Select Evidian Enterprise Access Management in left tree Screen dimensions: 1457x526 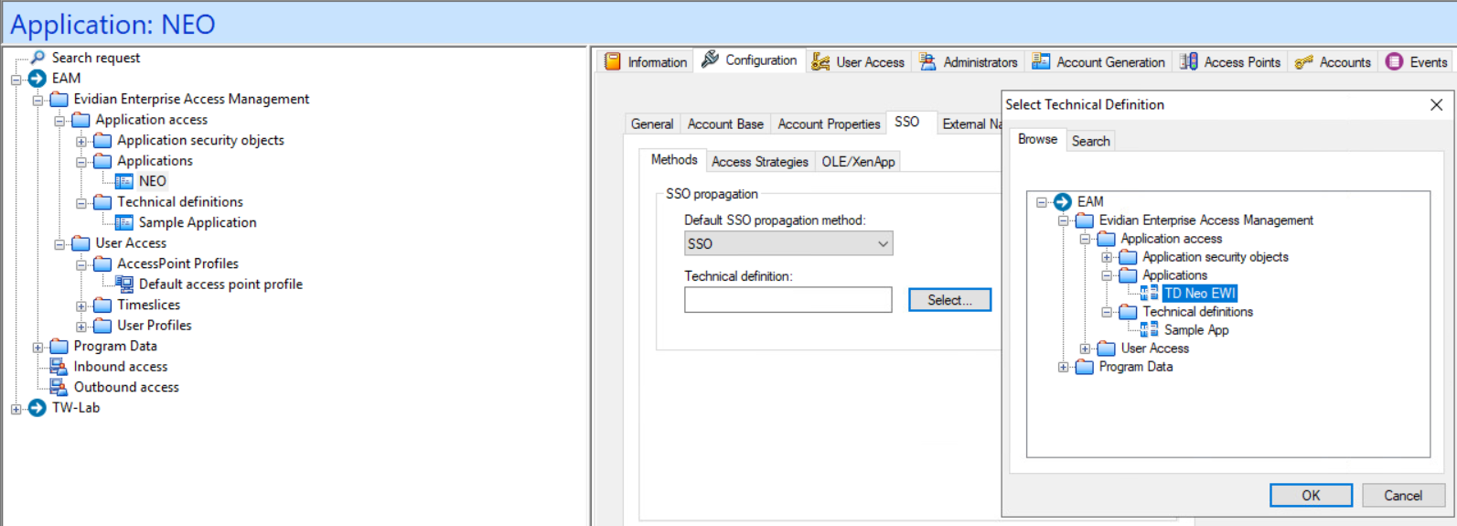coord(191,99)
